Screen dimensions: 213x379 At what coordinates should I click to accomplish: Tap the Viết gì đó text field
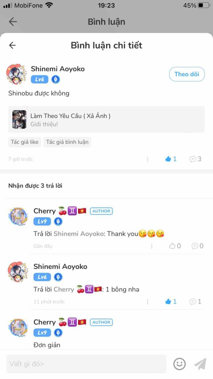click(x=87, y=364)
